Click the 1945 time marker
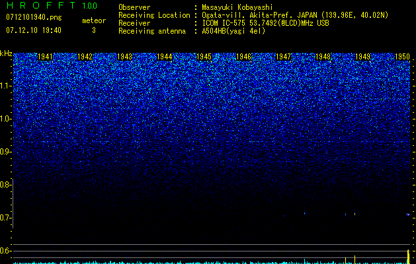416x264 pixels. tap(204, 57)
